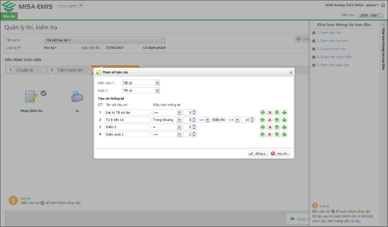The height and width of the screenshot is (227, 388).
Task: Expand the Học sinh module dropdown
Action: pos(80,6)
